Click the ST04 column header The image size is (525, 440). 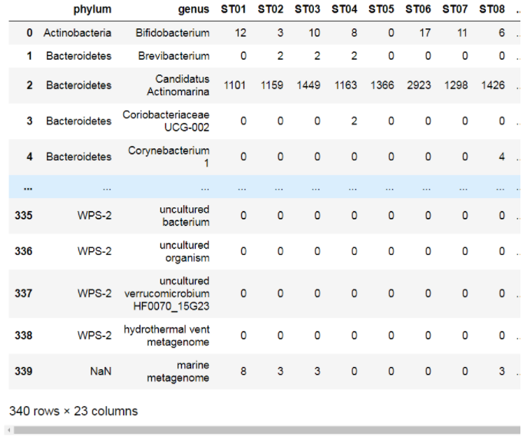[x=344, y=9]
